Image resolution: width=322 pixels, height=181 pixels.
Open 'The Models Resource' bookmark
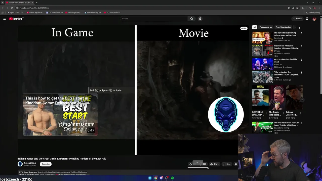(55, 12)
